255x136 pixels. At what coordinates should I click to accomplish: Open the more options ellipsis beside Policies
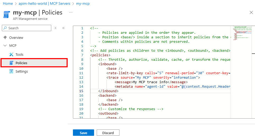tap(71, 12)
